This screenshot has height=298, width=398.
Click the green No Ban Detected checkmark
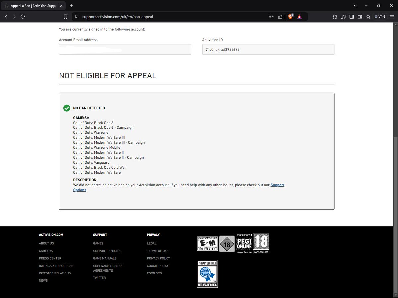(x=67, y=108)
